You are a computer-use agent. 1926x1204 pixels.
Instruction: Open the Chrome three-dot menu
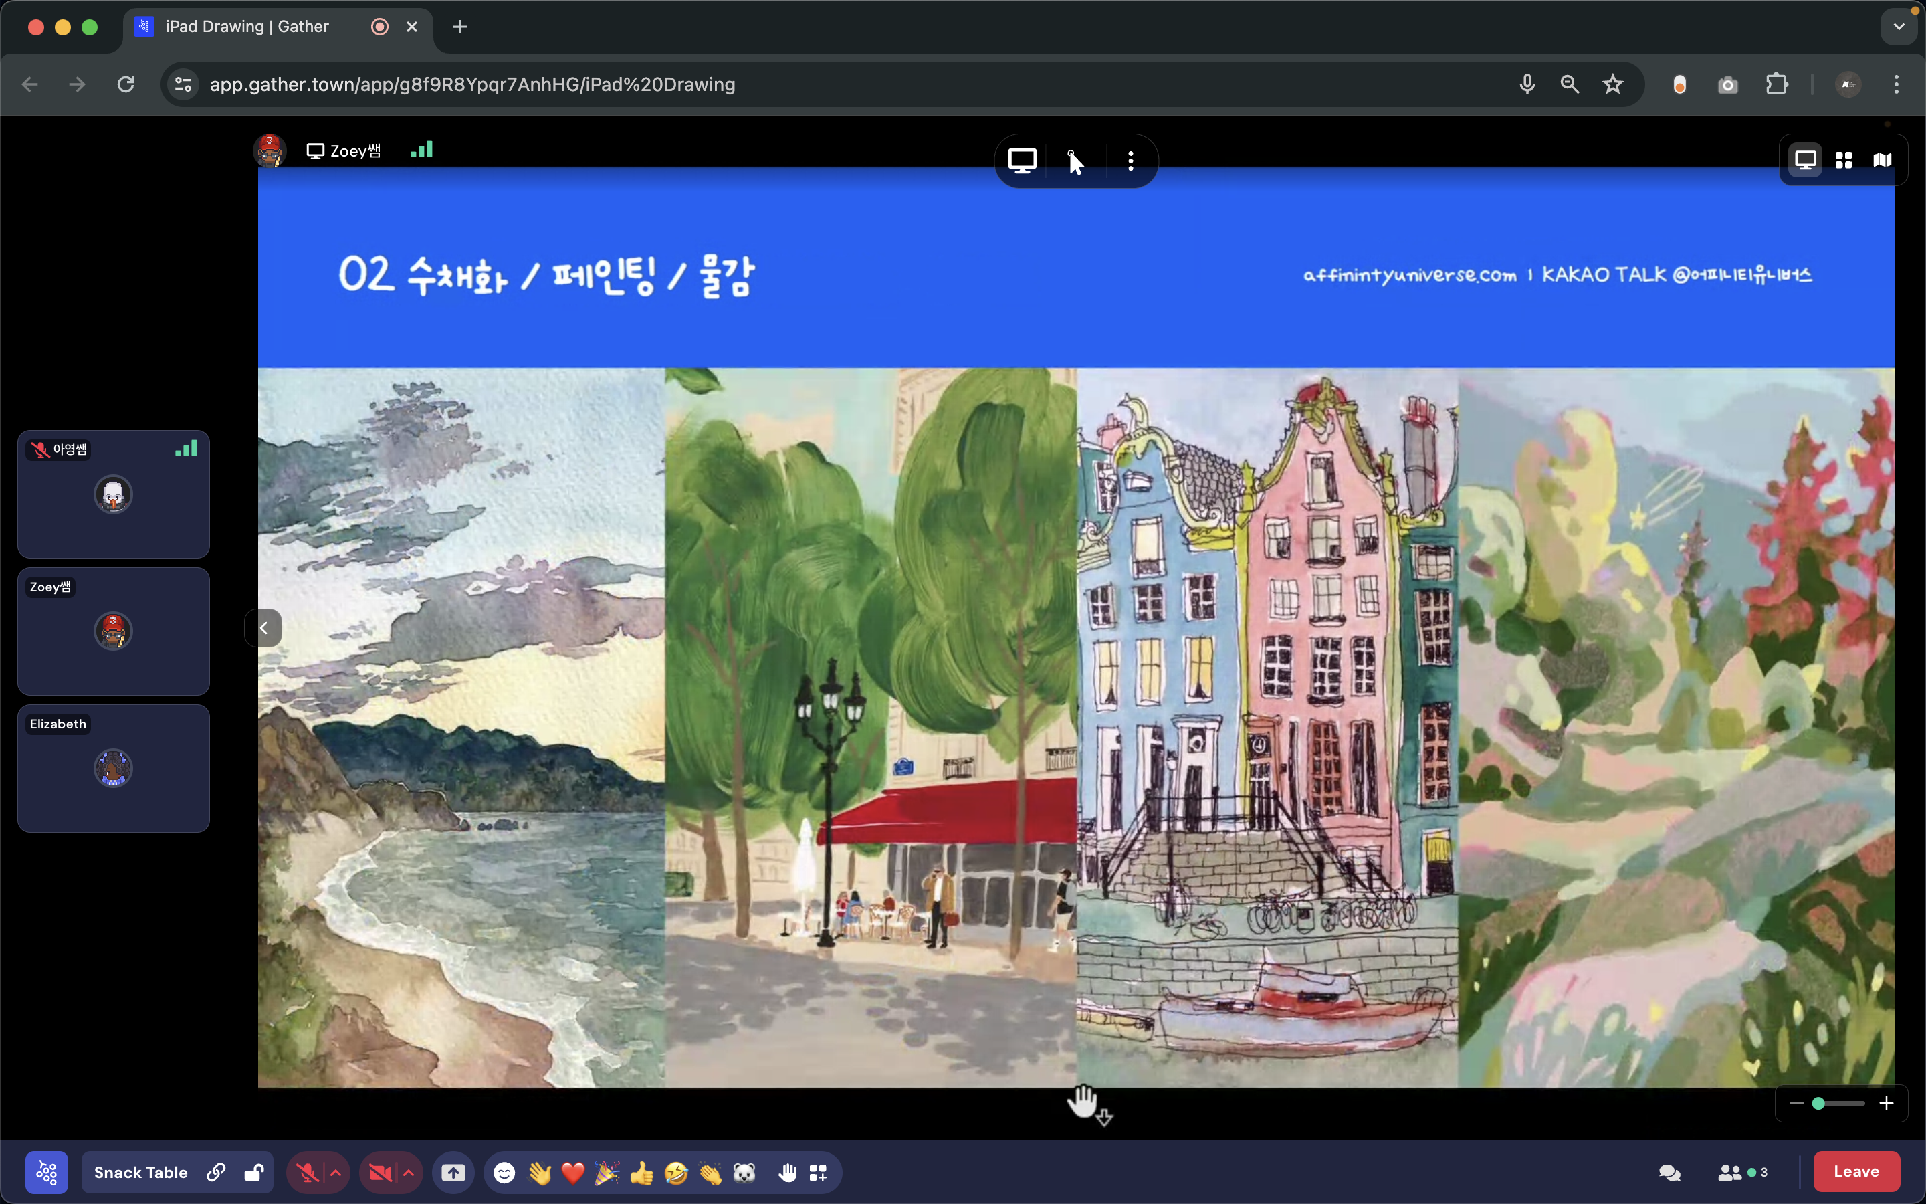(x=1896, y=84)
